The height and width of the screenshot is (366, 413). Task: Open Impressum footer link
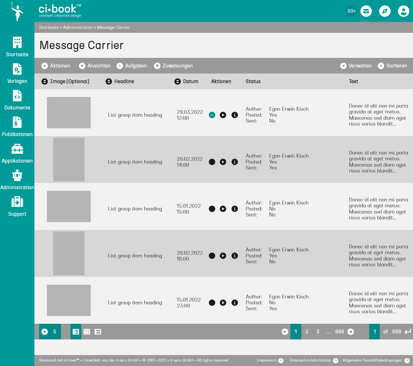tap(270, 360)
